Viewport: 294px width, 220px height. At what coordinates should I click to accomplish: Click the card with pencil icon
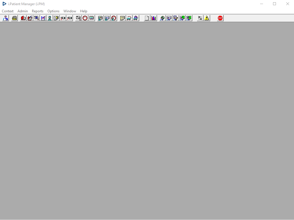(78, 18)
